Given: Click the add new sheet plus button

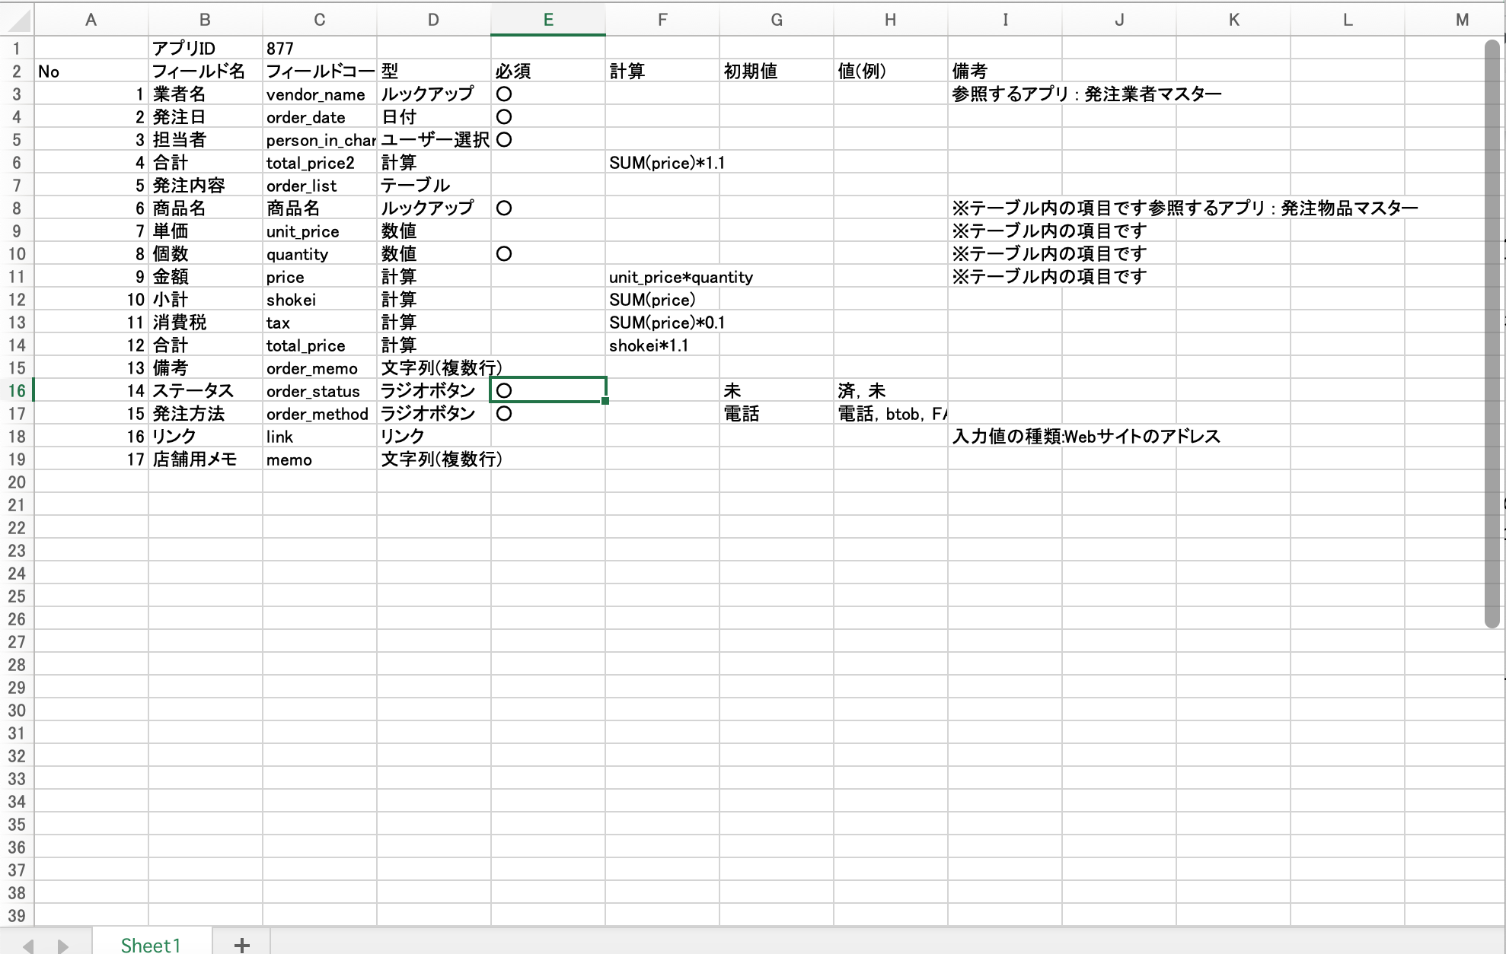Looking at the screenshot, I should point(241,944).
